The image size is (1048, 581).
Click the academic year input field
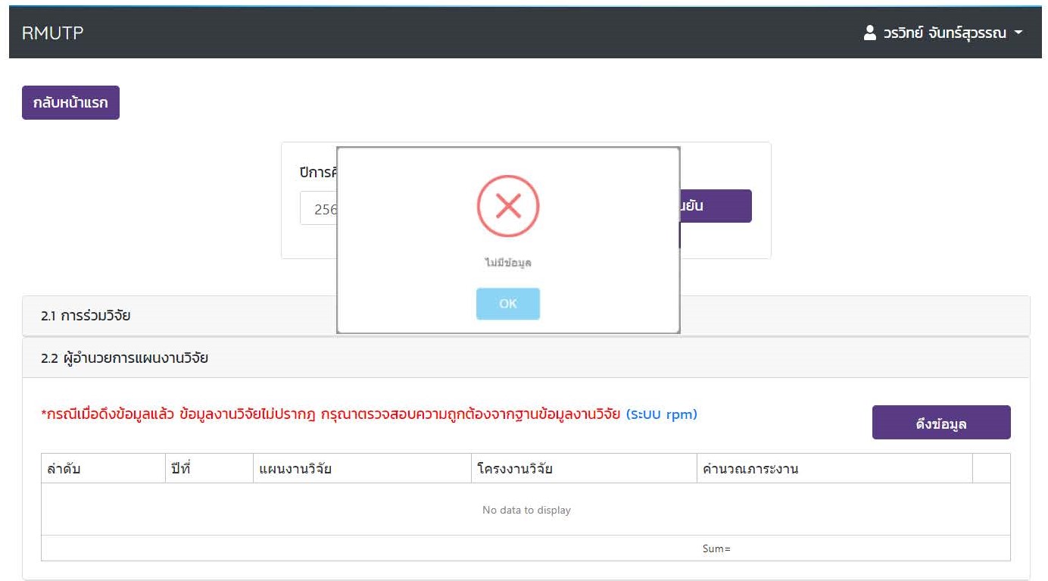318,209
